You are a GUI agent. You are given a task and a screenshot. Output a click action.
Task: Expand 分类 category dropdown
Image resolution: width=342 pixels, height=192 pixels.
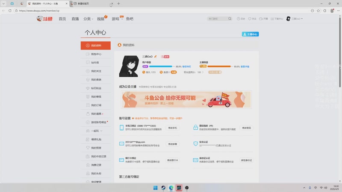click(x=88, y=19)
